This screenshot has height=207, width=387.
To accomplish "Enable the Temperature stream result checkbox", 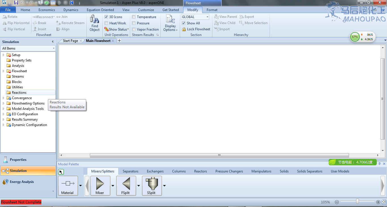I will click(x=134, y=17).
